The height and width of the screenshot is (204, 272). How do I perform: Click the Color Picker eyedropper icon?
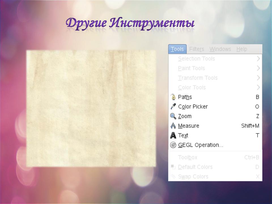click(x=173, y=107)
